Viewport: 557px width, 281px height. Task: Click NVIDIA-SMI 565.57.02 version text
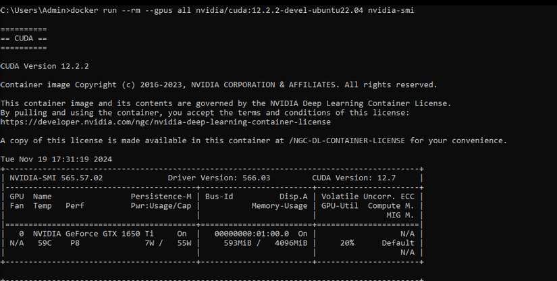[x=56, y=178]
